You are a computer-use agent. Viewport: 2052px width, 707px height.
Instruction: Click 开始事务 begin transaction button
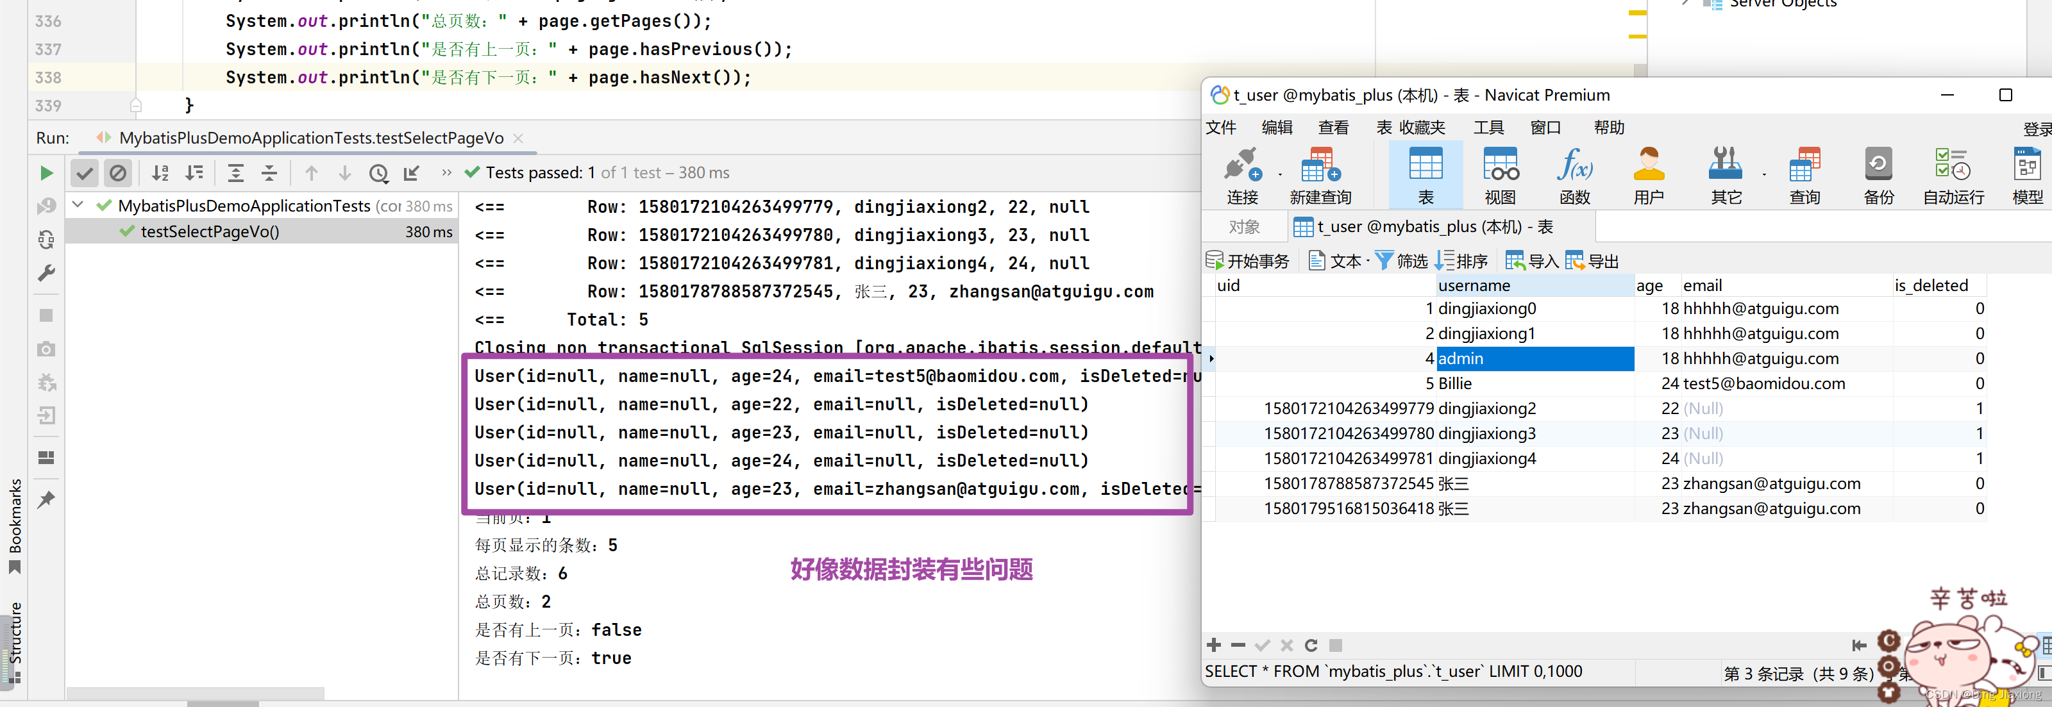[x=1247, y=261]
